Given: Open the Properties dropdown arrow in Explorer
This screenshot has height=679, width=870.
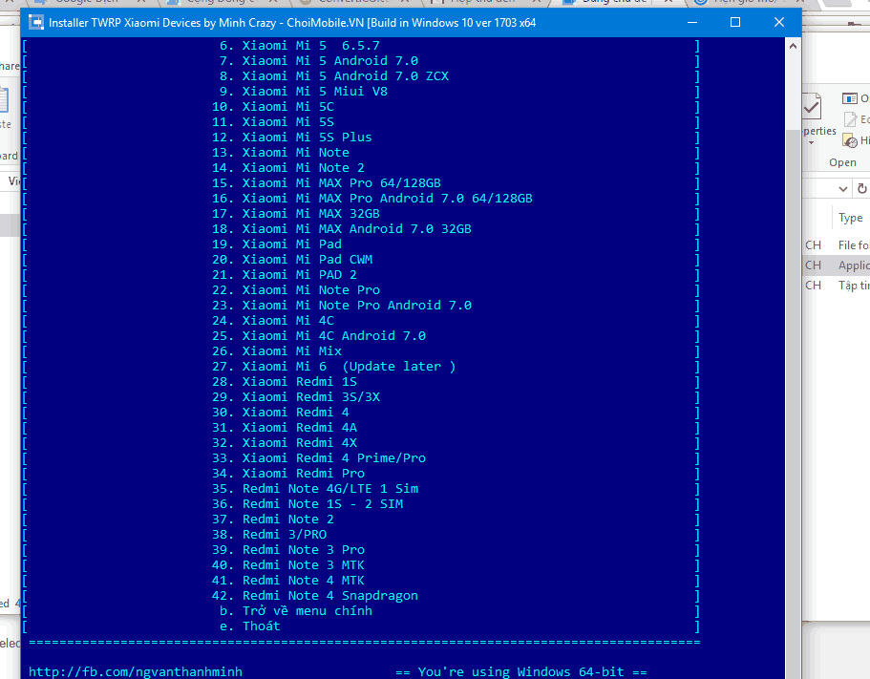Looking at the screenshot, I should [811, 143].
